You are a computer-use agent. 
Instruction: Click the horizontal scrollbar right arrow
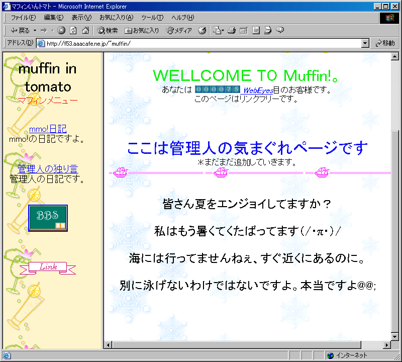tap(386, 345)
